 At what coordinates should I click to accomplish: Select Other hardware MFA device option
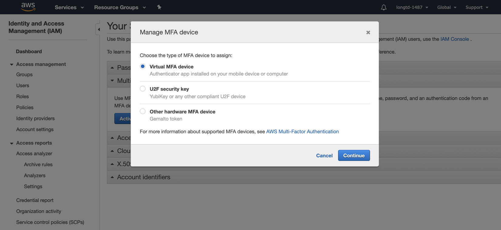(x=143, y=112)
